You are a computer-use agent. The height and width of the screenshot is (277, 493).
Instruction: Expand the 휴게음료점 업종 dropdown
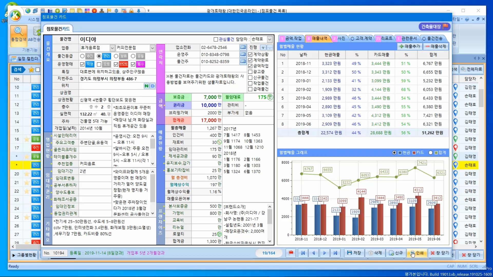click(x=112, y=48)
